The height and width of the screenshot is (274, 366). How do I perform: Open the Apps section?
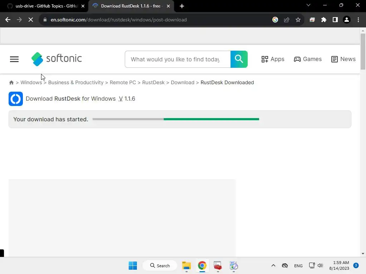tap(273, 59)
